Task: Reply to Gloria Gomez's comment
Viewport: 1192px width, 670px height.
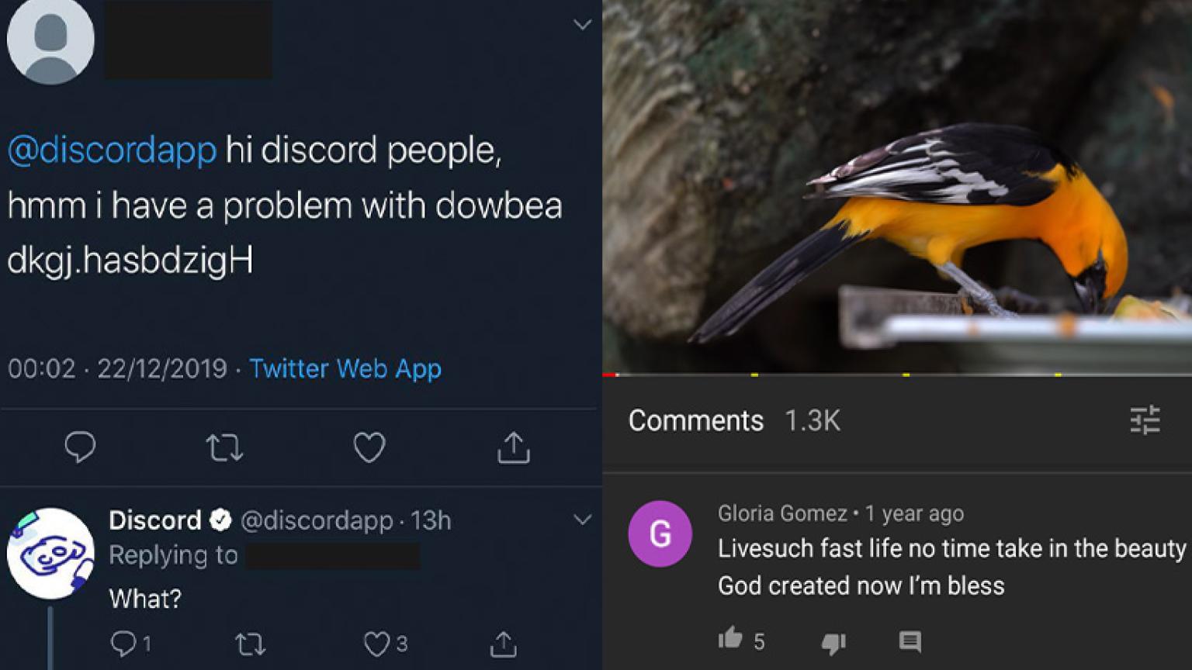Action: (910, 641)
